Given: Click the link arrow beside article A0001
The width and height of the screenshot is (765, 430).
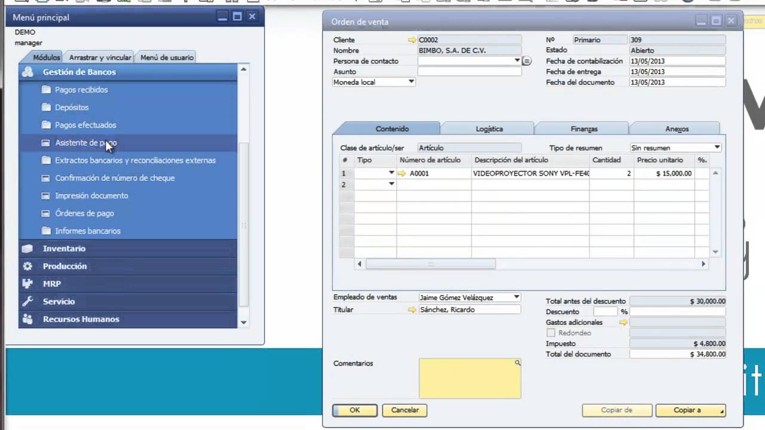Looking at the screenshot, I should point(402,173).
